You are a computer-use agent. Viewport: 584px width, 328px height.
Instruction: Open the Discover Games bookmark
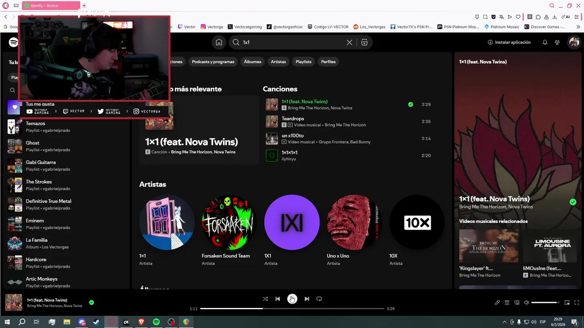click(545, 27)
